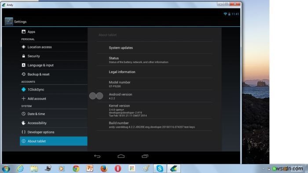Click the Apps icon in sidebar
Viewport: 308px width, 173px height.
24,32
